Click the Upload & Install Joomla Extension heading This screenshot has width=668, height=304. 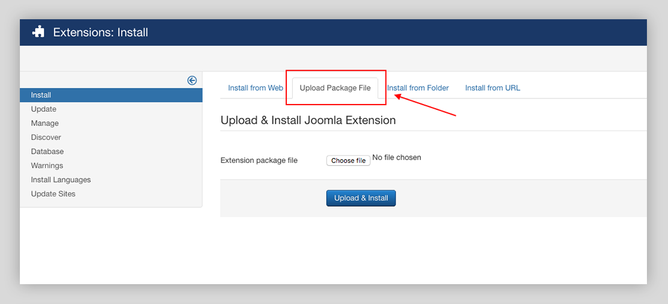coord(308,120)
